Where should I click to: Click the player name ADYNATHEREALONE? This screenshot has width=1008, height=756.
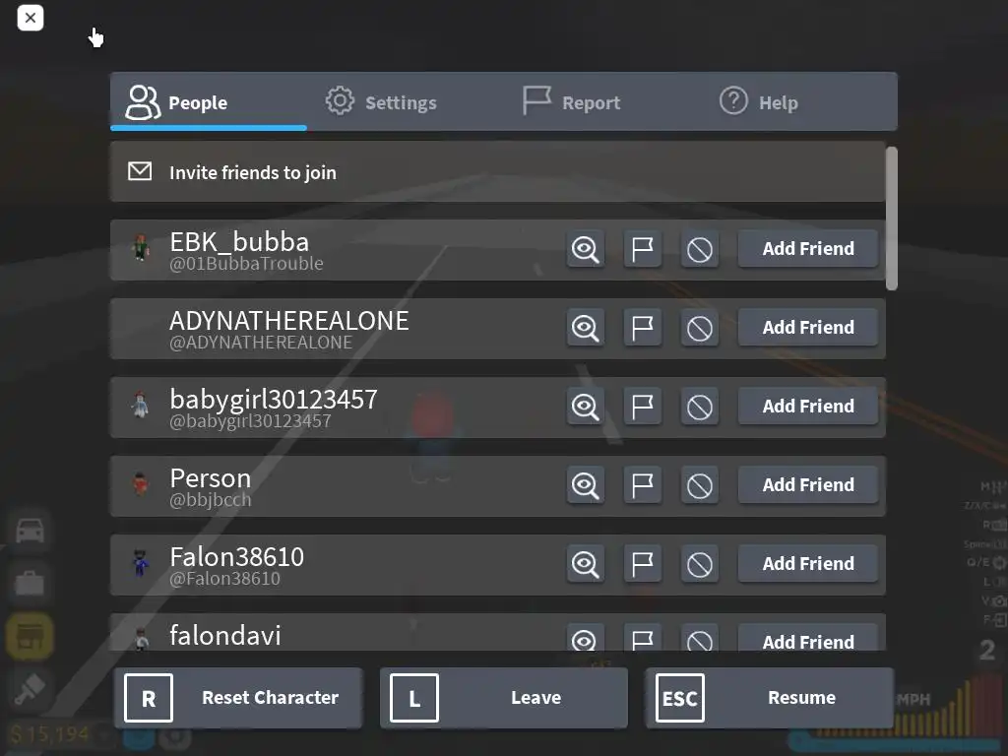coord(289,321)
